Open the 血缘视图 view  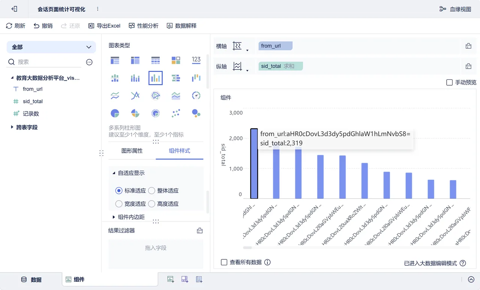coord(455,9)
